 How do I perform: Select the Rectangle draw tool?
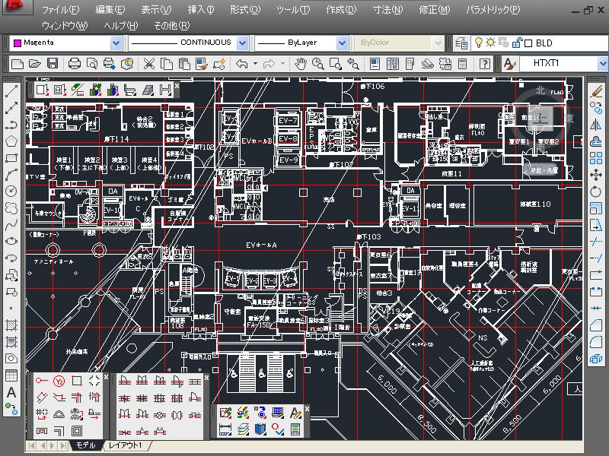pyautogui.click(x=11, y=158)
